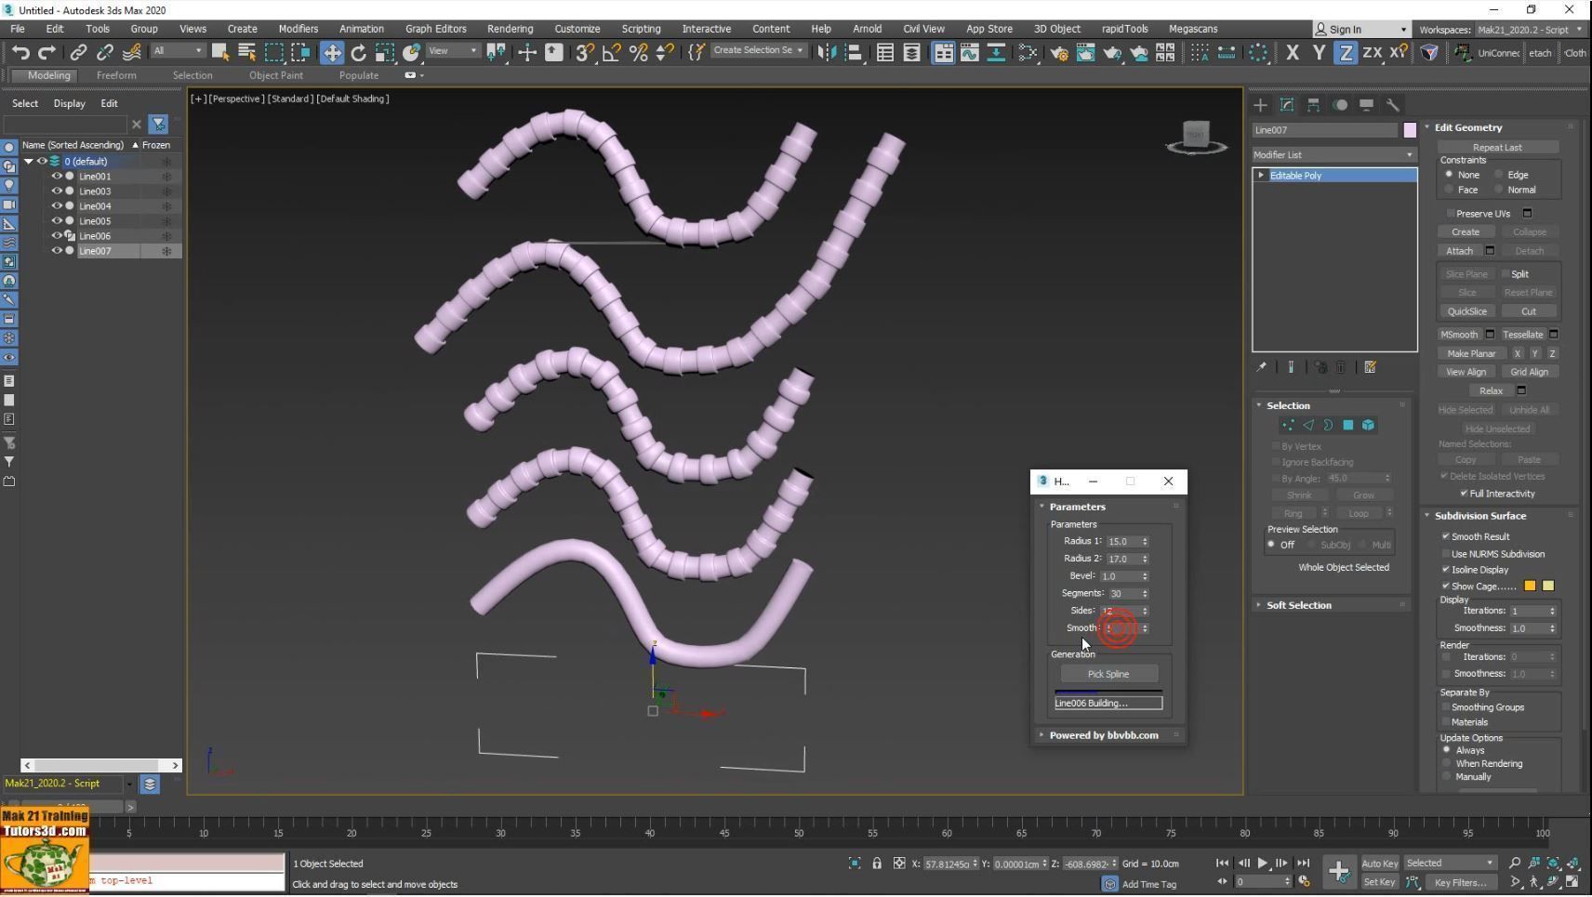Restrict transform to Y axis
Viewport: 1592px width, 897px height.
[x=1319, y=53]
